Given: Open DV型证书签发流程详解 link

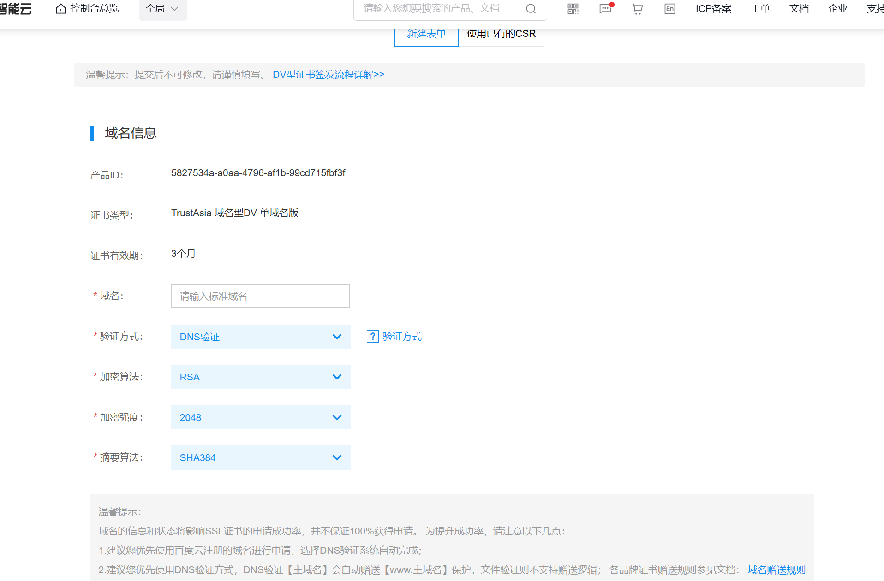Looking at the screenshot, I should click(x=329, y=74).
